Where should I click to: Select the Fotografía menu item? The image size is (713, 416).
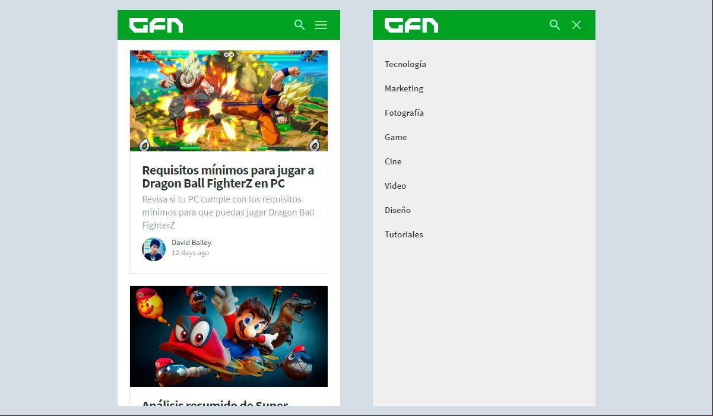pyautogui.click(x=404, y=113)
